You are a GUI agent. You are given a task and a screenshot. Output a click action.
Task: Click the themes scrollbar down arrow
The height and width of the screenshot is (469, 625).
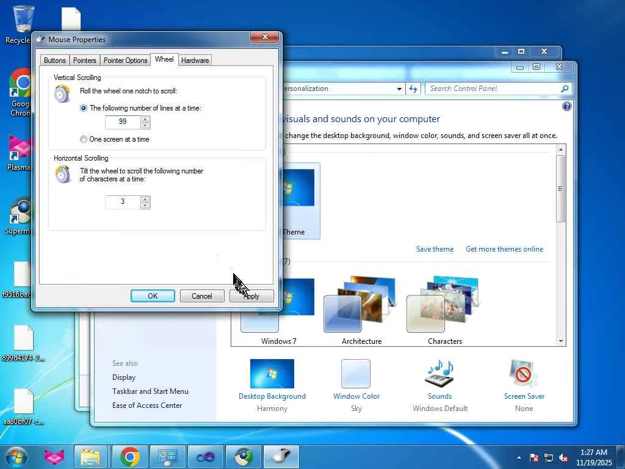point(560,341)
